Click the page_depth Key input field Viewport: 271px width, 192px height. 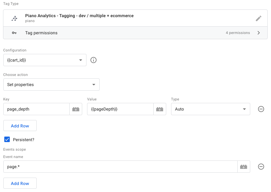coord(36,109)
